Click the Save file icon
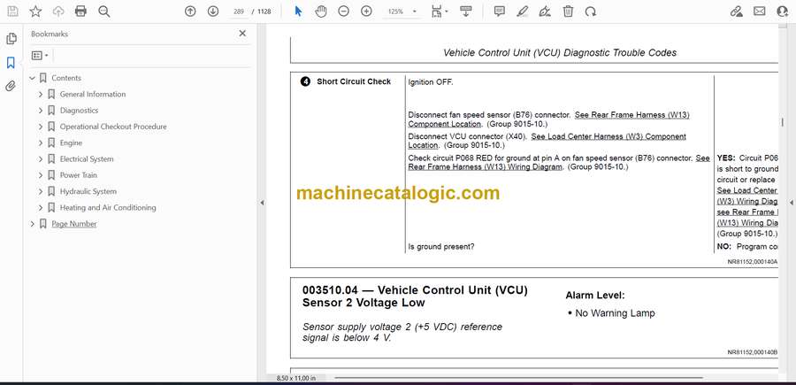 [x=12, y=12]
